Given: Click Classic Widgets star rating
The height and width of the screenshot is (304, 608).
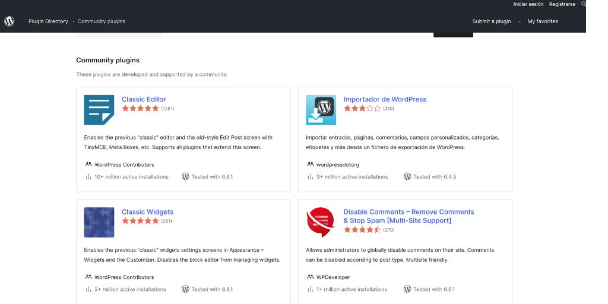Looking at the screenshot, I should (140, 221).
